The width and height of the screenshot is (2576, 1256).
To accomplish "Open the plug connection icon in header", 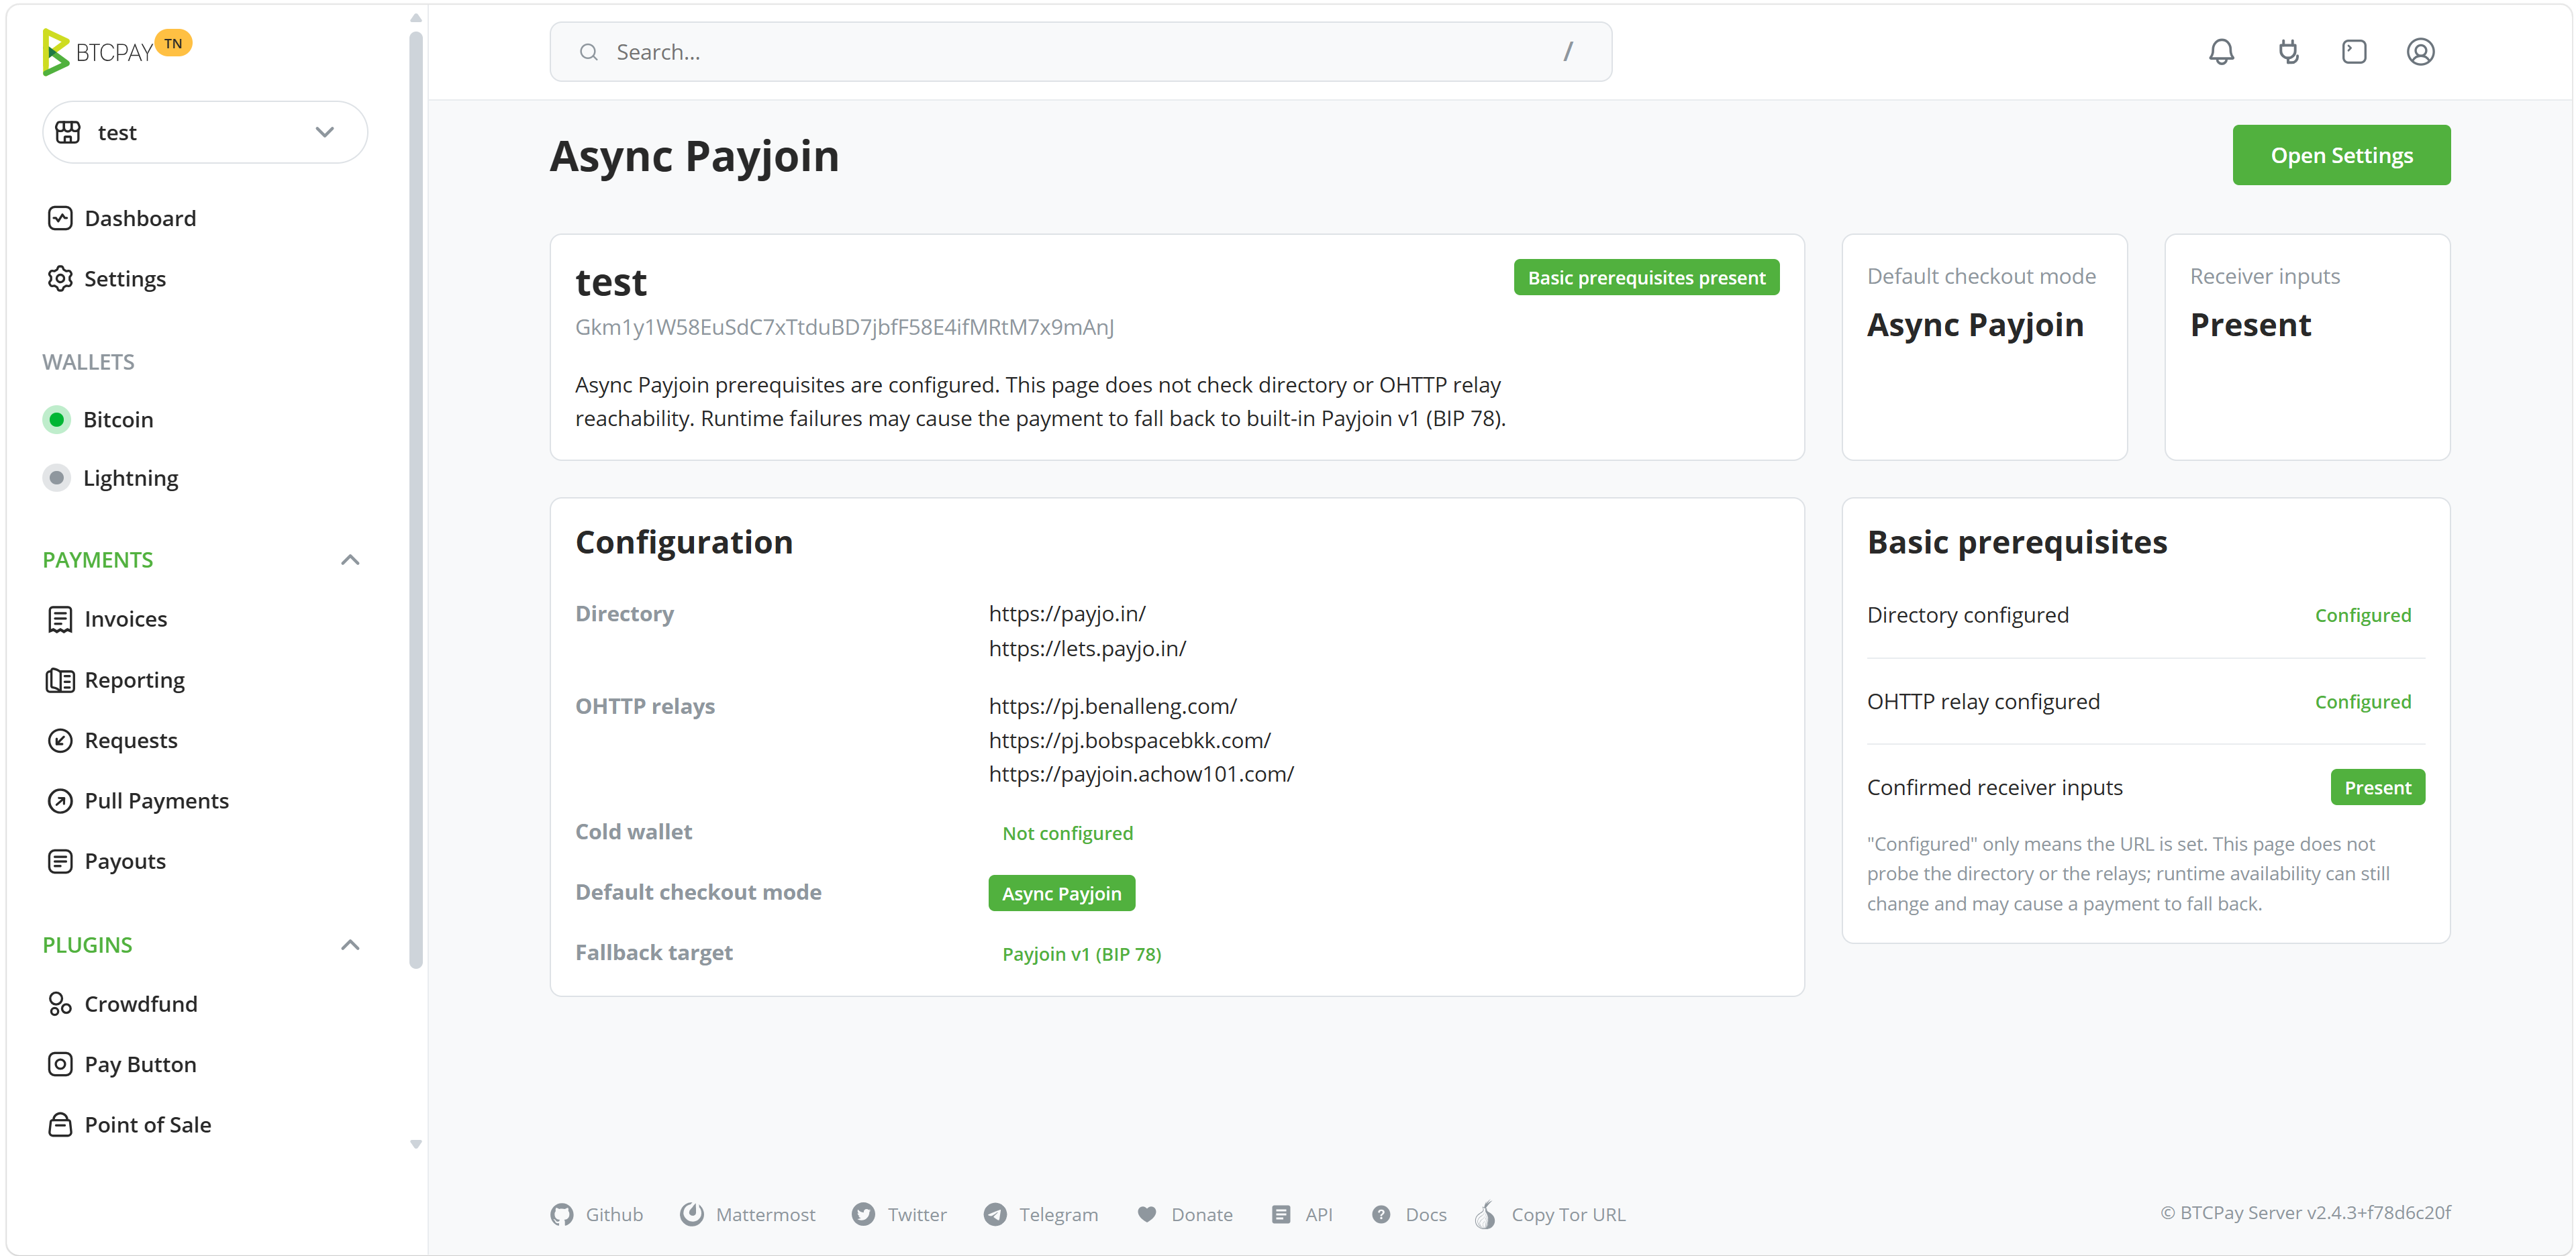I will click(2288, 52).
